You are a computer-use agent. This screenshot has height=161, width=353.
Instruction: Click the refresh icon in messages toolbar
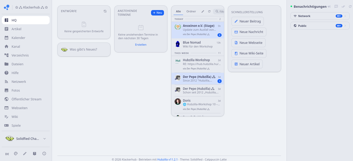coord(209,11)
